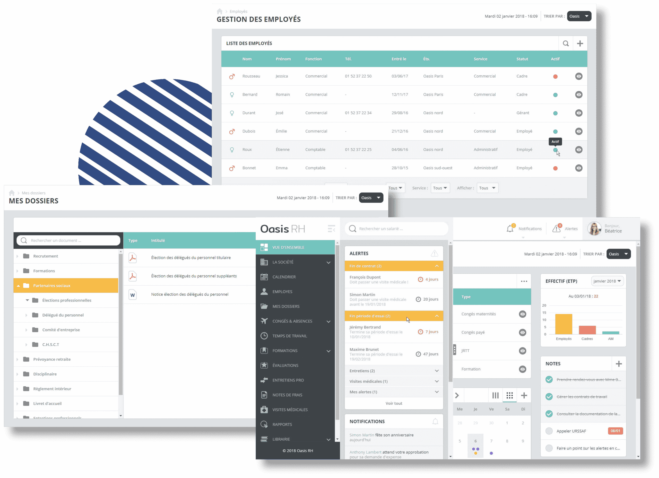This screenshot has height=478, width=659.
Task: Open Trier par Oasis dropdown in Gestion des employés
Action: [579, 16]
